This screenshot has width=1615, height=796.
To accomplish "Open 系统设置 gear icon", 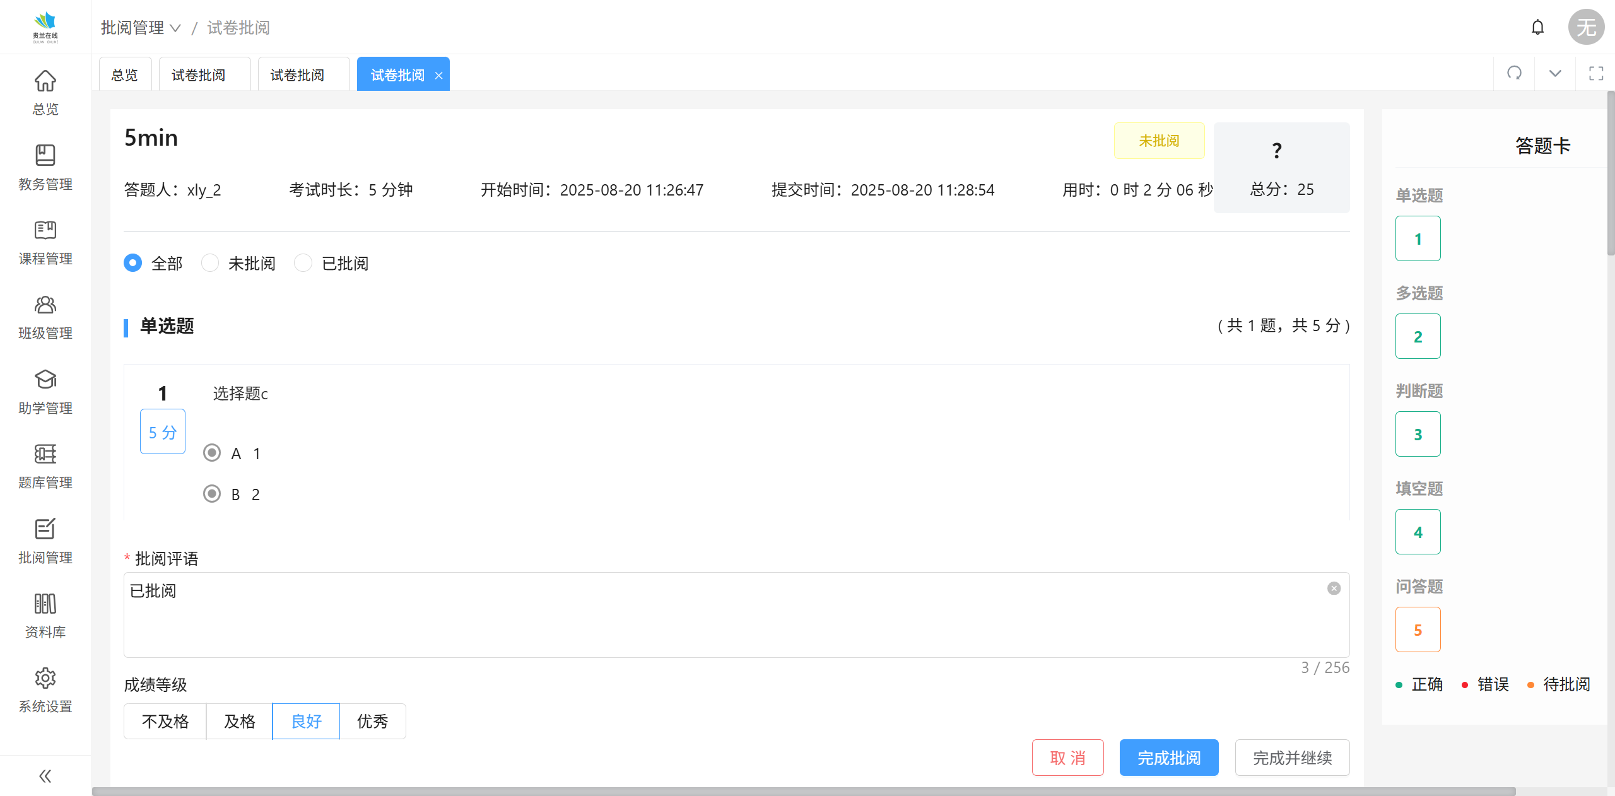I will (45, 678).
